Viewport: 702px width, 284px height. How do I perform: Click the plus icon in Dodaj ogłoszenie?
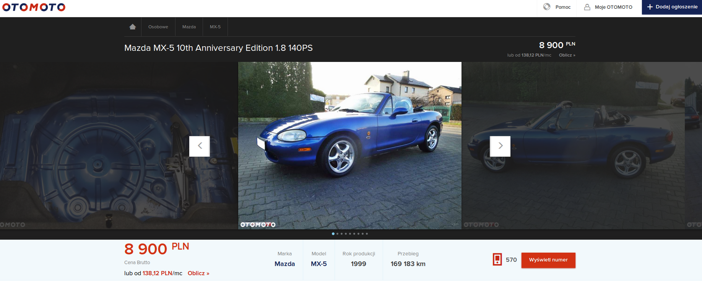(x=650, y=7)
